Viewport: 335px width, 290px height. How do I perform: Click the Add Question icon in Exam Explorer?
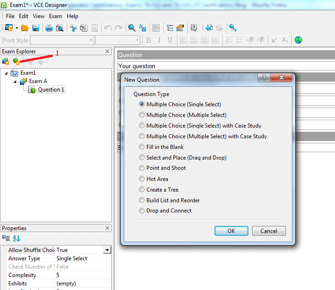pos(16,61)
